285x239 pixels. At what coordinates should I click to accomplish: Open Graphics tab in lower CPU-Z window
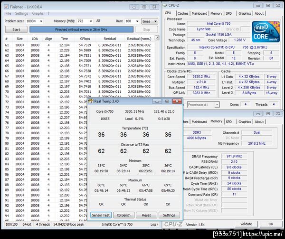[245, 122]
